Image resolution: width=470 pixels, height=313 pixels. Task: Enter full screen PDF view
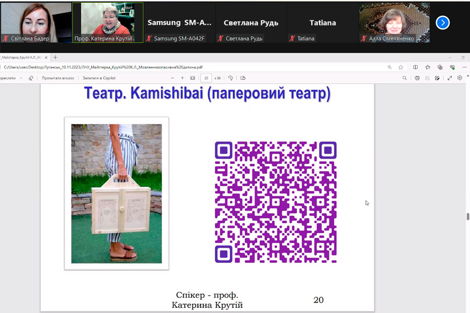point(450,78)
